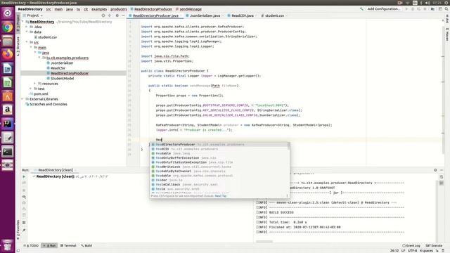Open Google Chrome from the dock
The height and width of the screenshot is (253, 450).
(x=8, y=27)
